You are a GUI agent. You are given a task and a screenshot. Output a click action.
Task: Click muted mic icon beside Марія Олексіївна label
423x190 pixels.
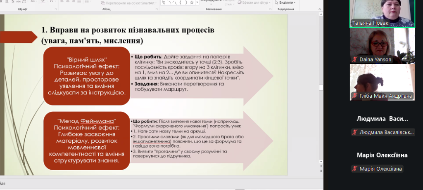(355, 169)
